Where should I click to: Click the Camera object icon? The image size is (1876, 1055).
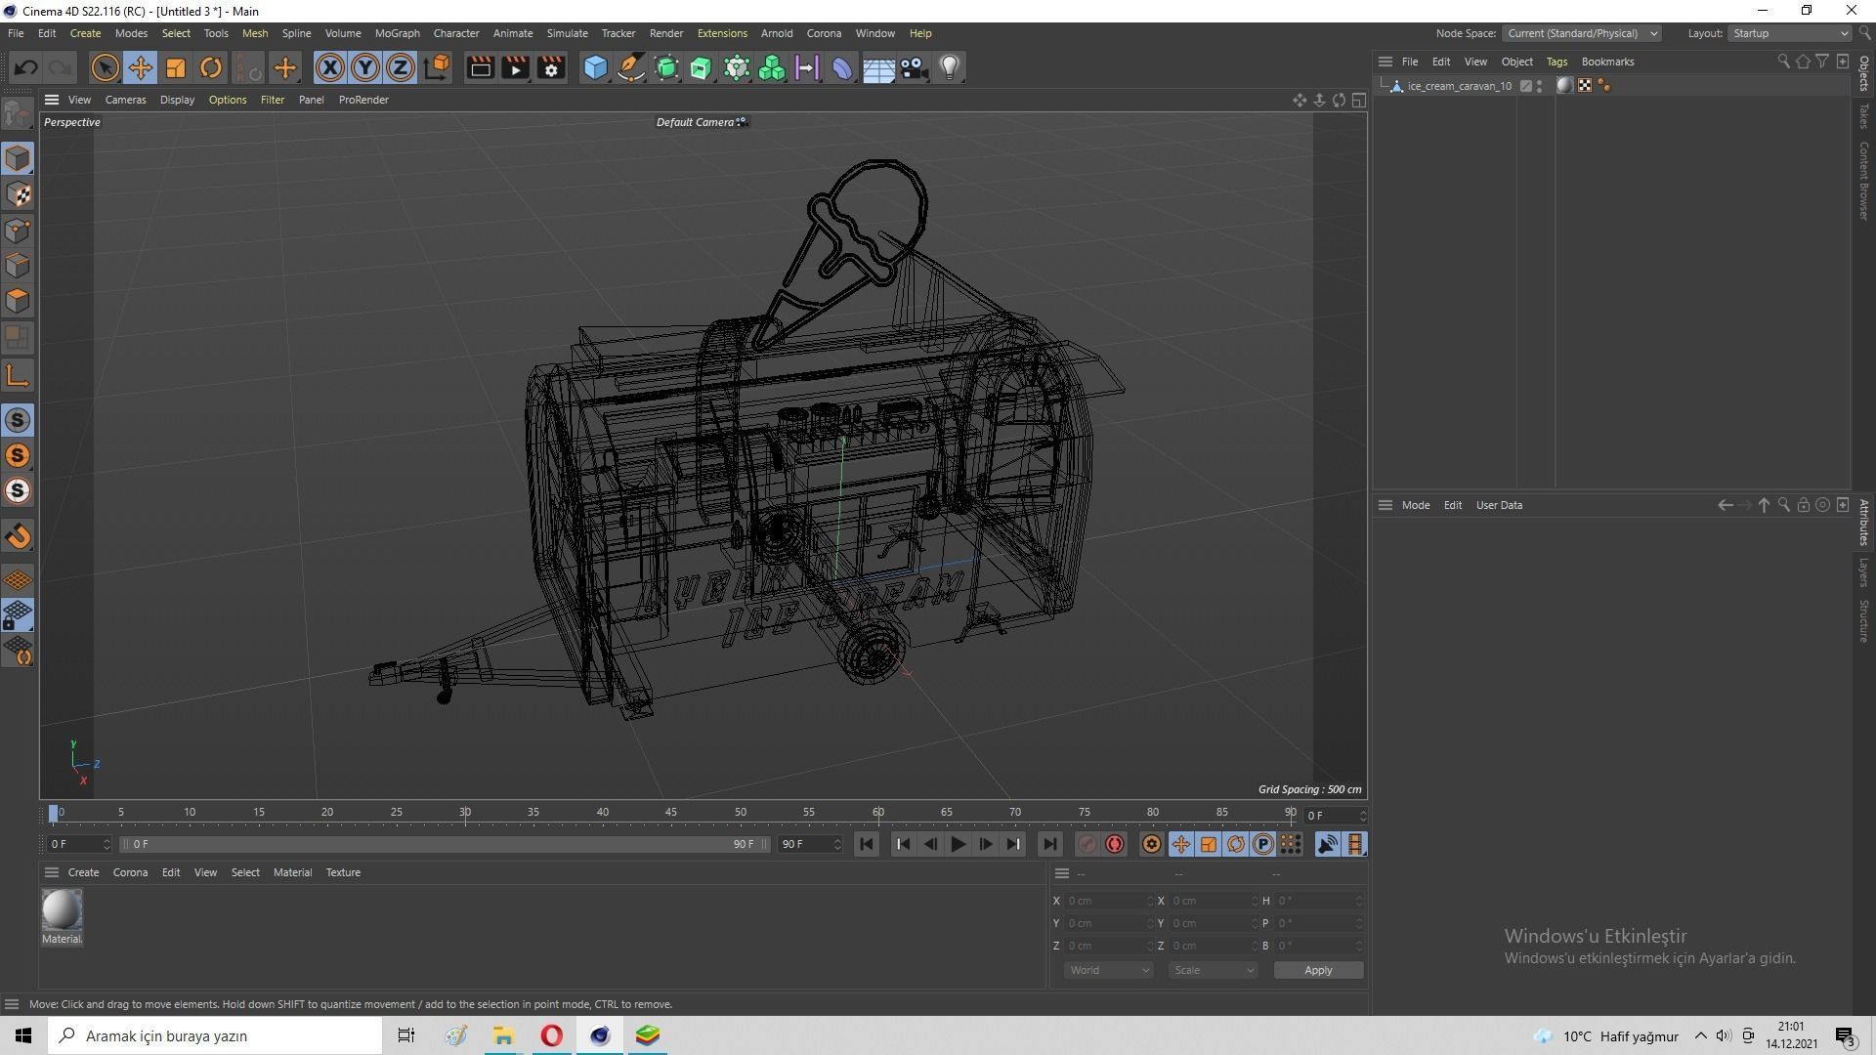tap(914, 67)
